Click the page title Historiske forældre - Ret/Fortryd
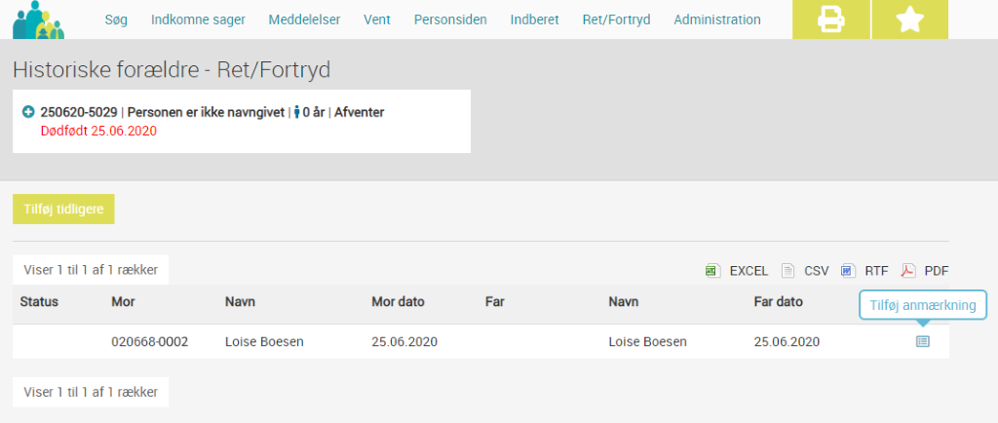 pyautogui.click(x=172, y=70)
